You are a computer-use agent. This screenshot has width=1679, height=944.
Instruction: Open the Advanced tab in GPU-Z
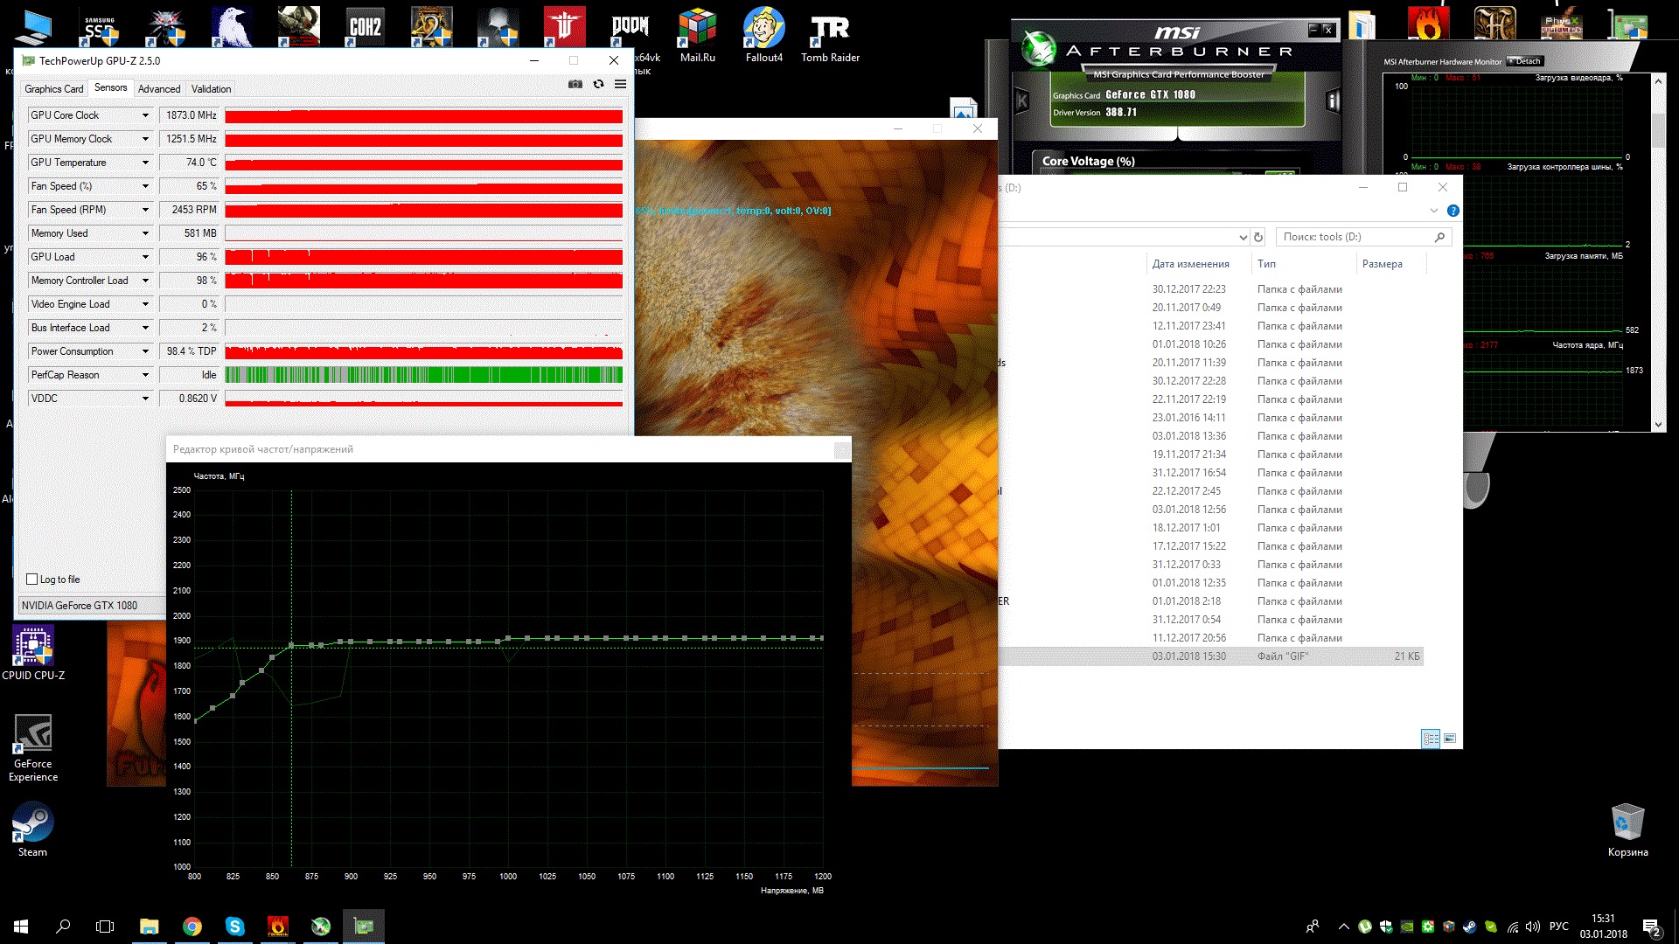tap(159, 89)
